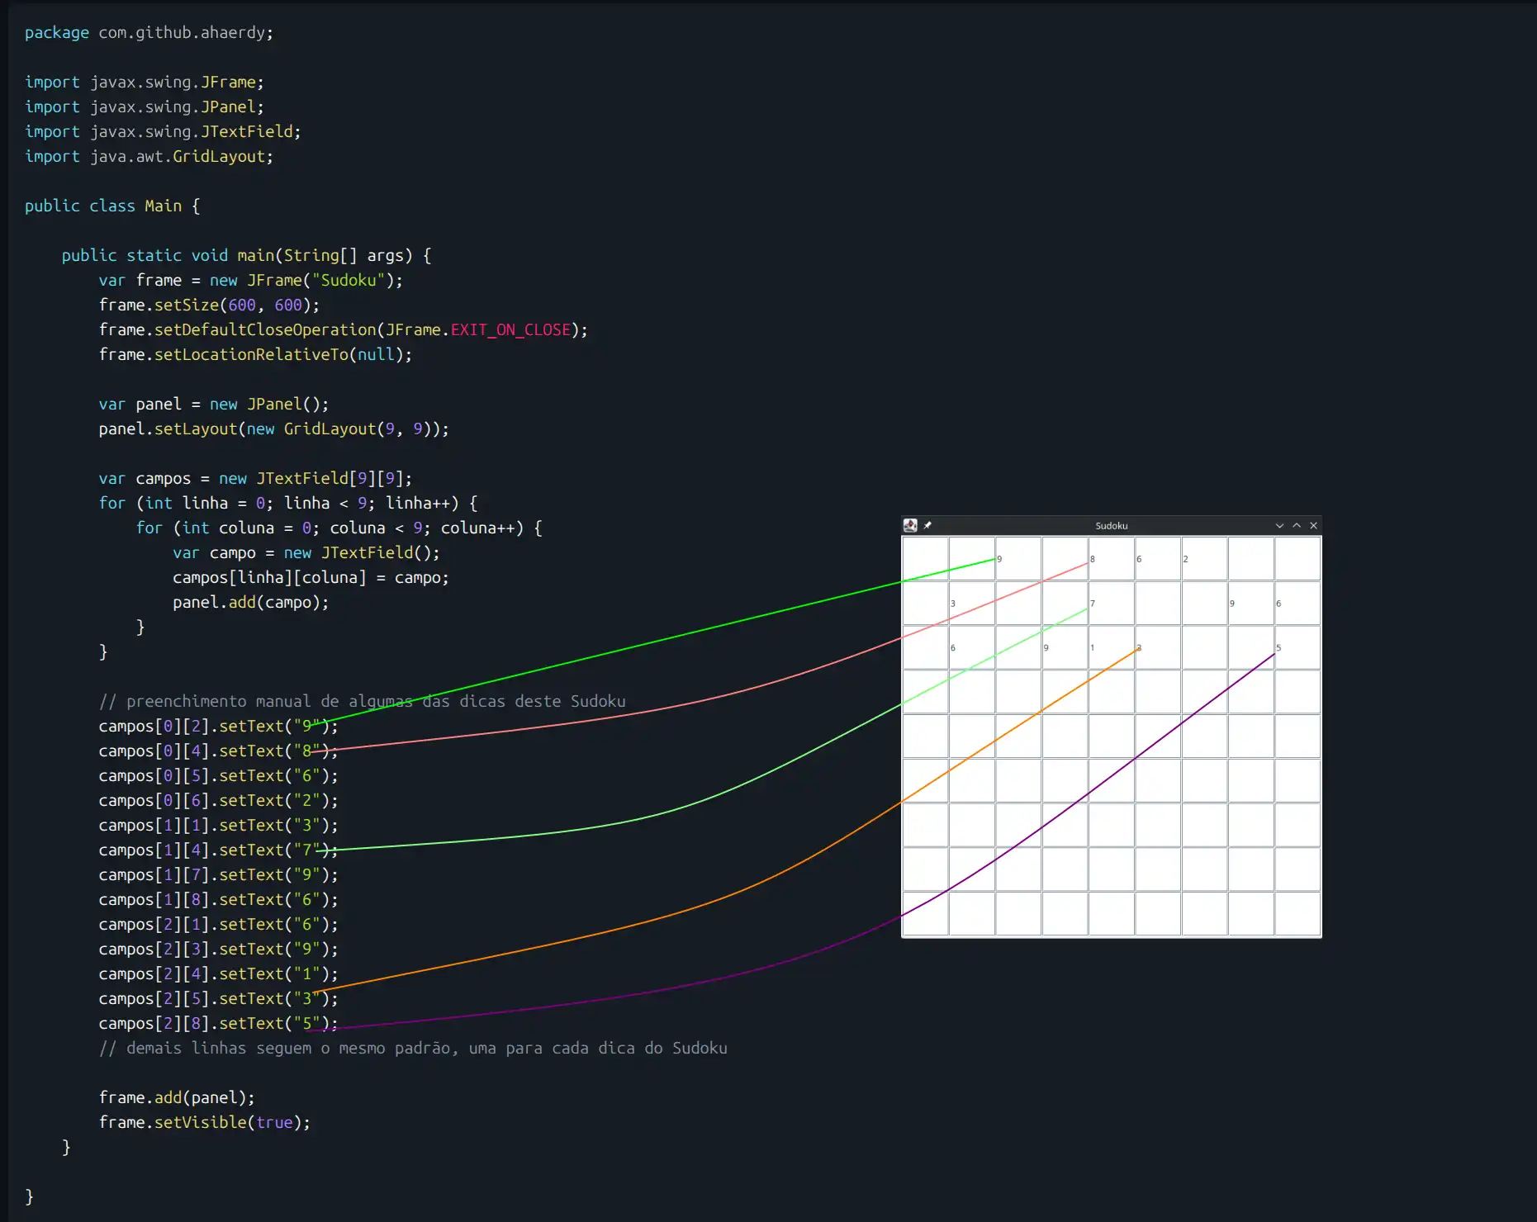Click the 'import javax.swing.JFrame;' line
1537x1222 pixels.
pos(145,83)
